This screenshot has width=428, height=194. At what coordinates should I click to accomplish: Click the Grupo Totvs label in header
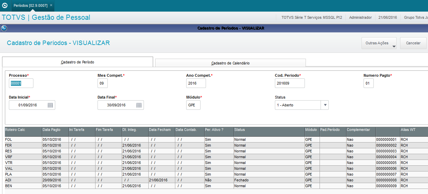pyautogui.click(x=416, y=17)
